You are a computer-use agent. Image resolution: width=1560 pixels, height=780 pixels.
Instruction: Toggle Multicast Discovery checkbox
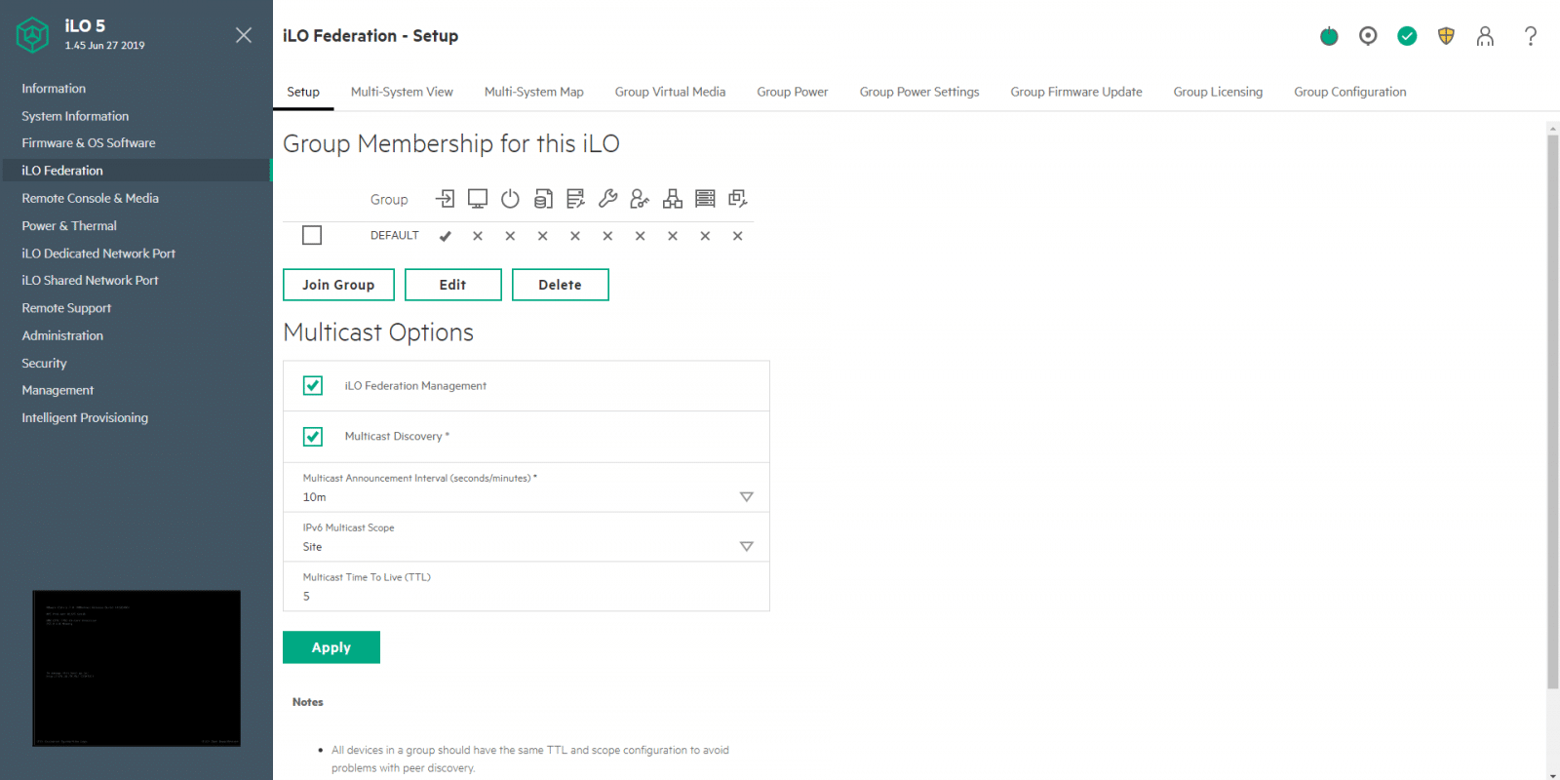[x=313, y=437]
